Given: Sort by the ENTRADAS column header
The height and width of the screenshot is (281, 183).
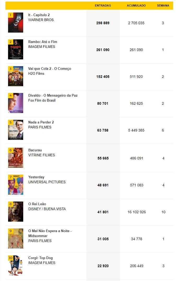Looking at the screenshot, I should (x=103, y=5).
